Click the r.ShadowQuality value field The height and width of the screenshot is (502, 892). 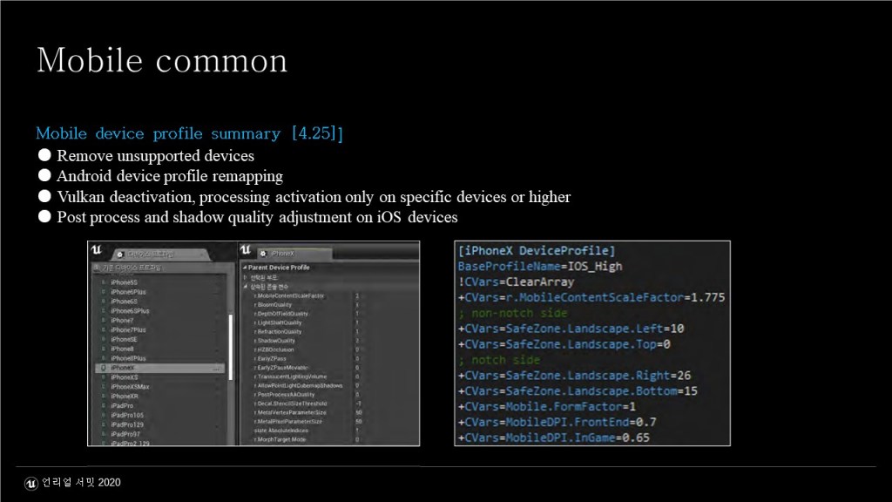click(x=357, y=341)
